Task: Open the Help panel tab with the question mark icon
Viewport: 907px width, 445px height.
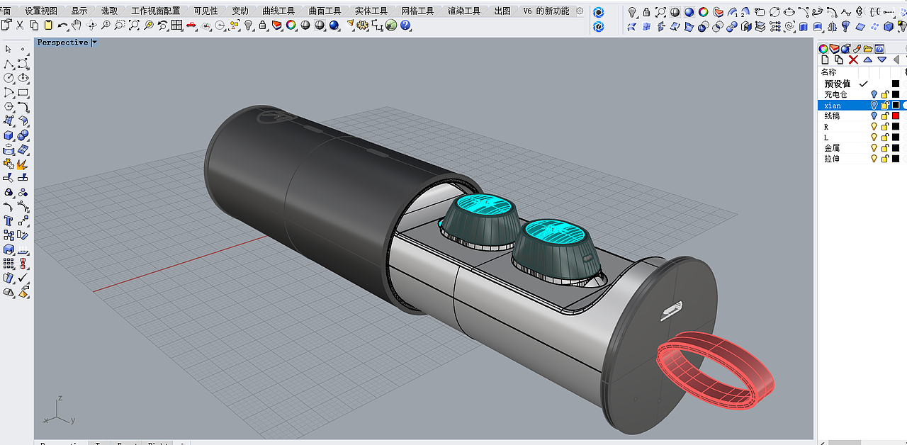Action: click(879, 49)
